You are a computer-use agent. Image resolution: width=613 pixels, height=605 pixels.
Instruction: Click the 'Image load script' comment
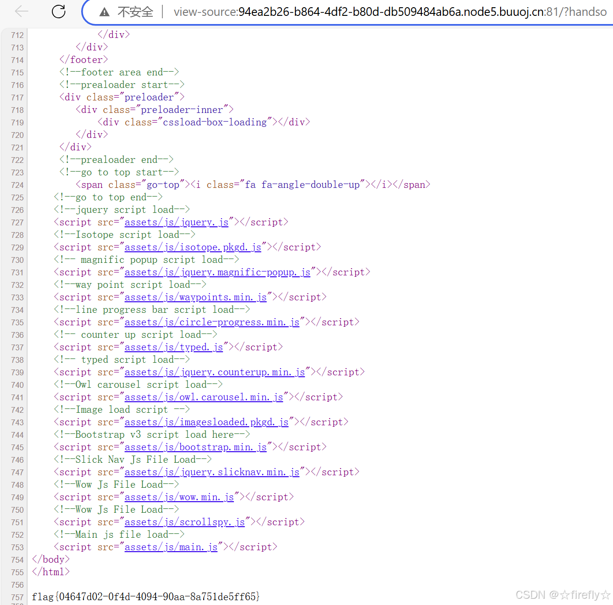click(x=122, y=409)
